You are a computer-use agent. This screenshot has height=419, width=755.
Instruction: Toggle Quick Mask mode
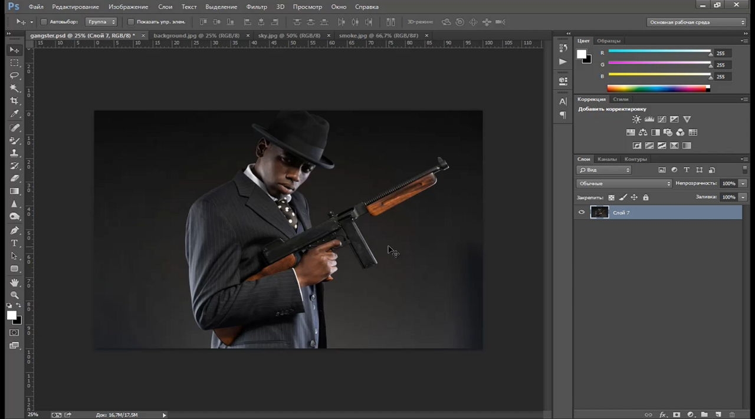pos(15,333)
